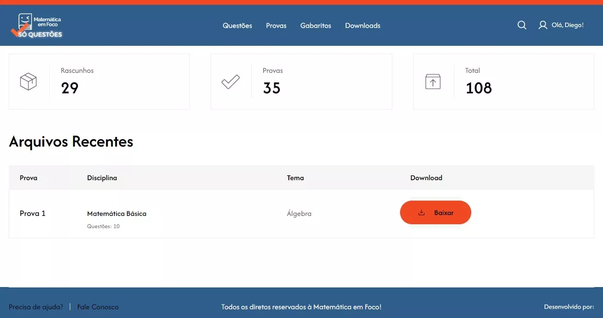Click the download arrow icon in Baixar
This screenshot has height=318, width=603.
point(421,213)
